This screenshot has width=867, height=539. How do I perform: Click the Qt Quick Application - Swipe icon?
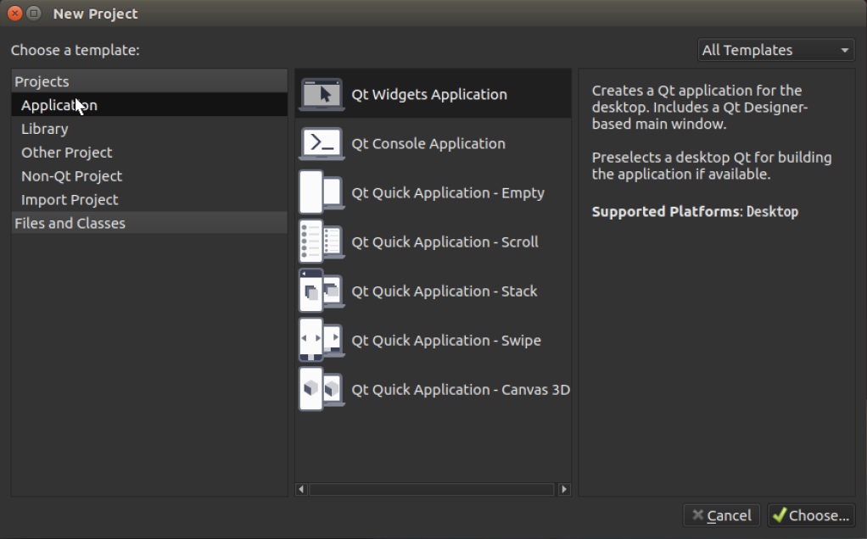(x=322, y=340)
